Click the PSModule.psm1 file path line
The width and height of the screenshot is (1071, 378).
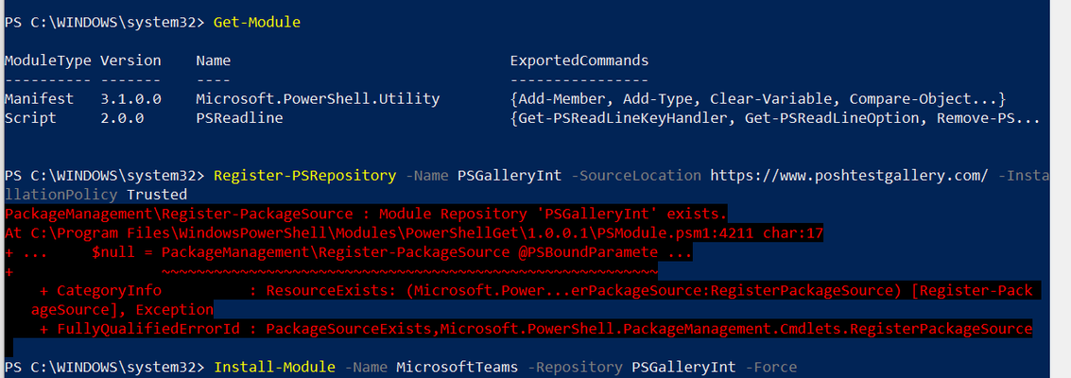[414, 233]
